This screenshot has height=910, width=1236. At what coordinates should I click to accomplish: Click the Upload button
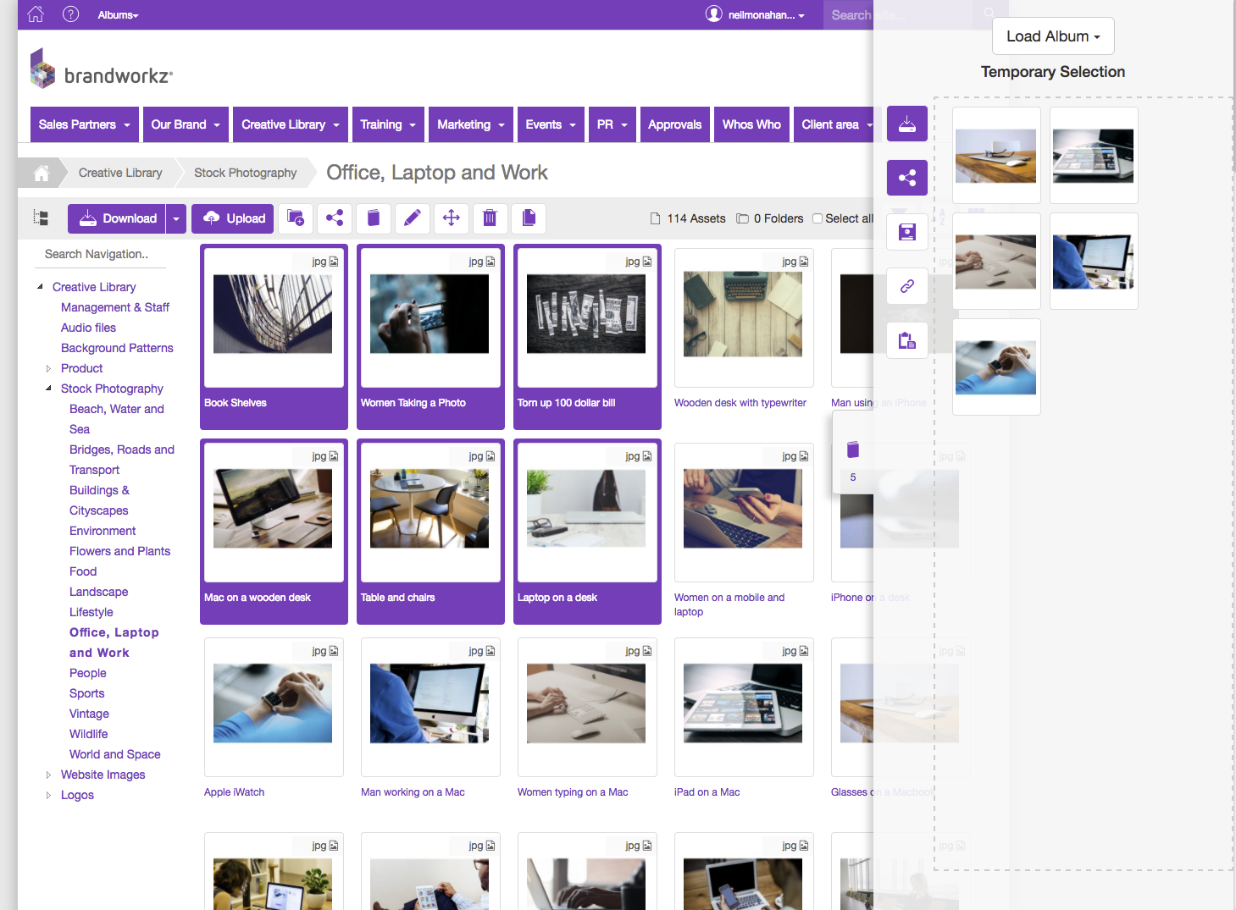coord(233,218)
